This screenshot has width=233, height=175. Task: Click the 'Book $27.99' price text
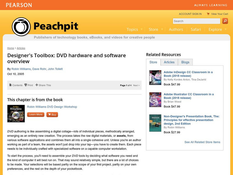(172, 132)
